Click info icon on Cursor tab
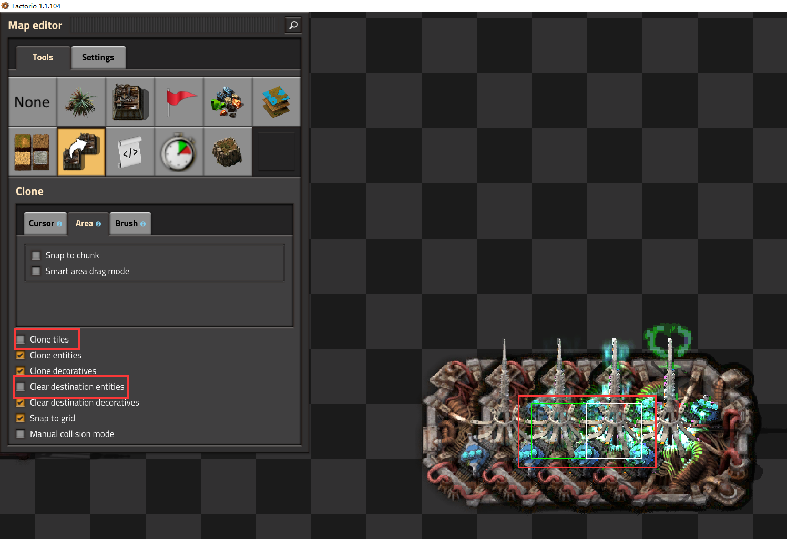Viewport: 787px width, 539px height. [59, 224]
